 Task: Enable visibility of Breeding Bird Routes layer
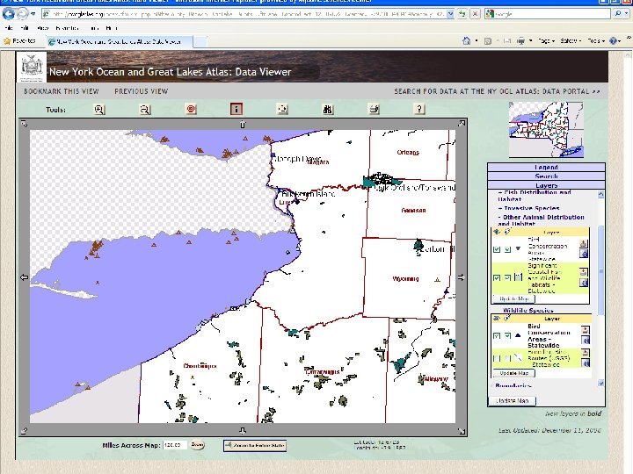[497, 358]
